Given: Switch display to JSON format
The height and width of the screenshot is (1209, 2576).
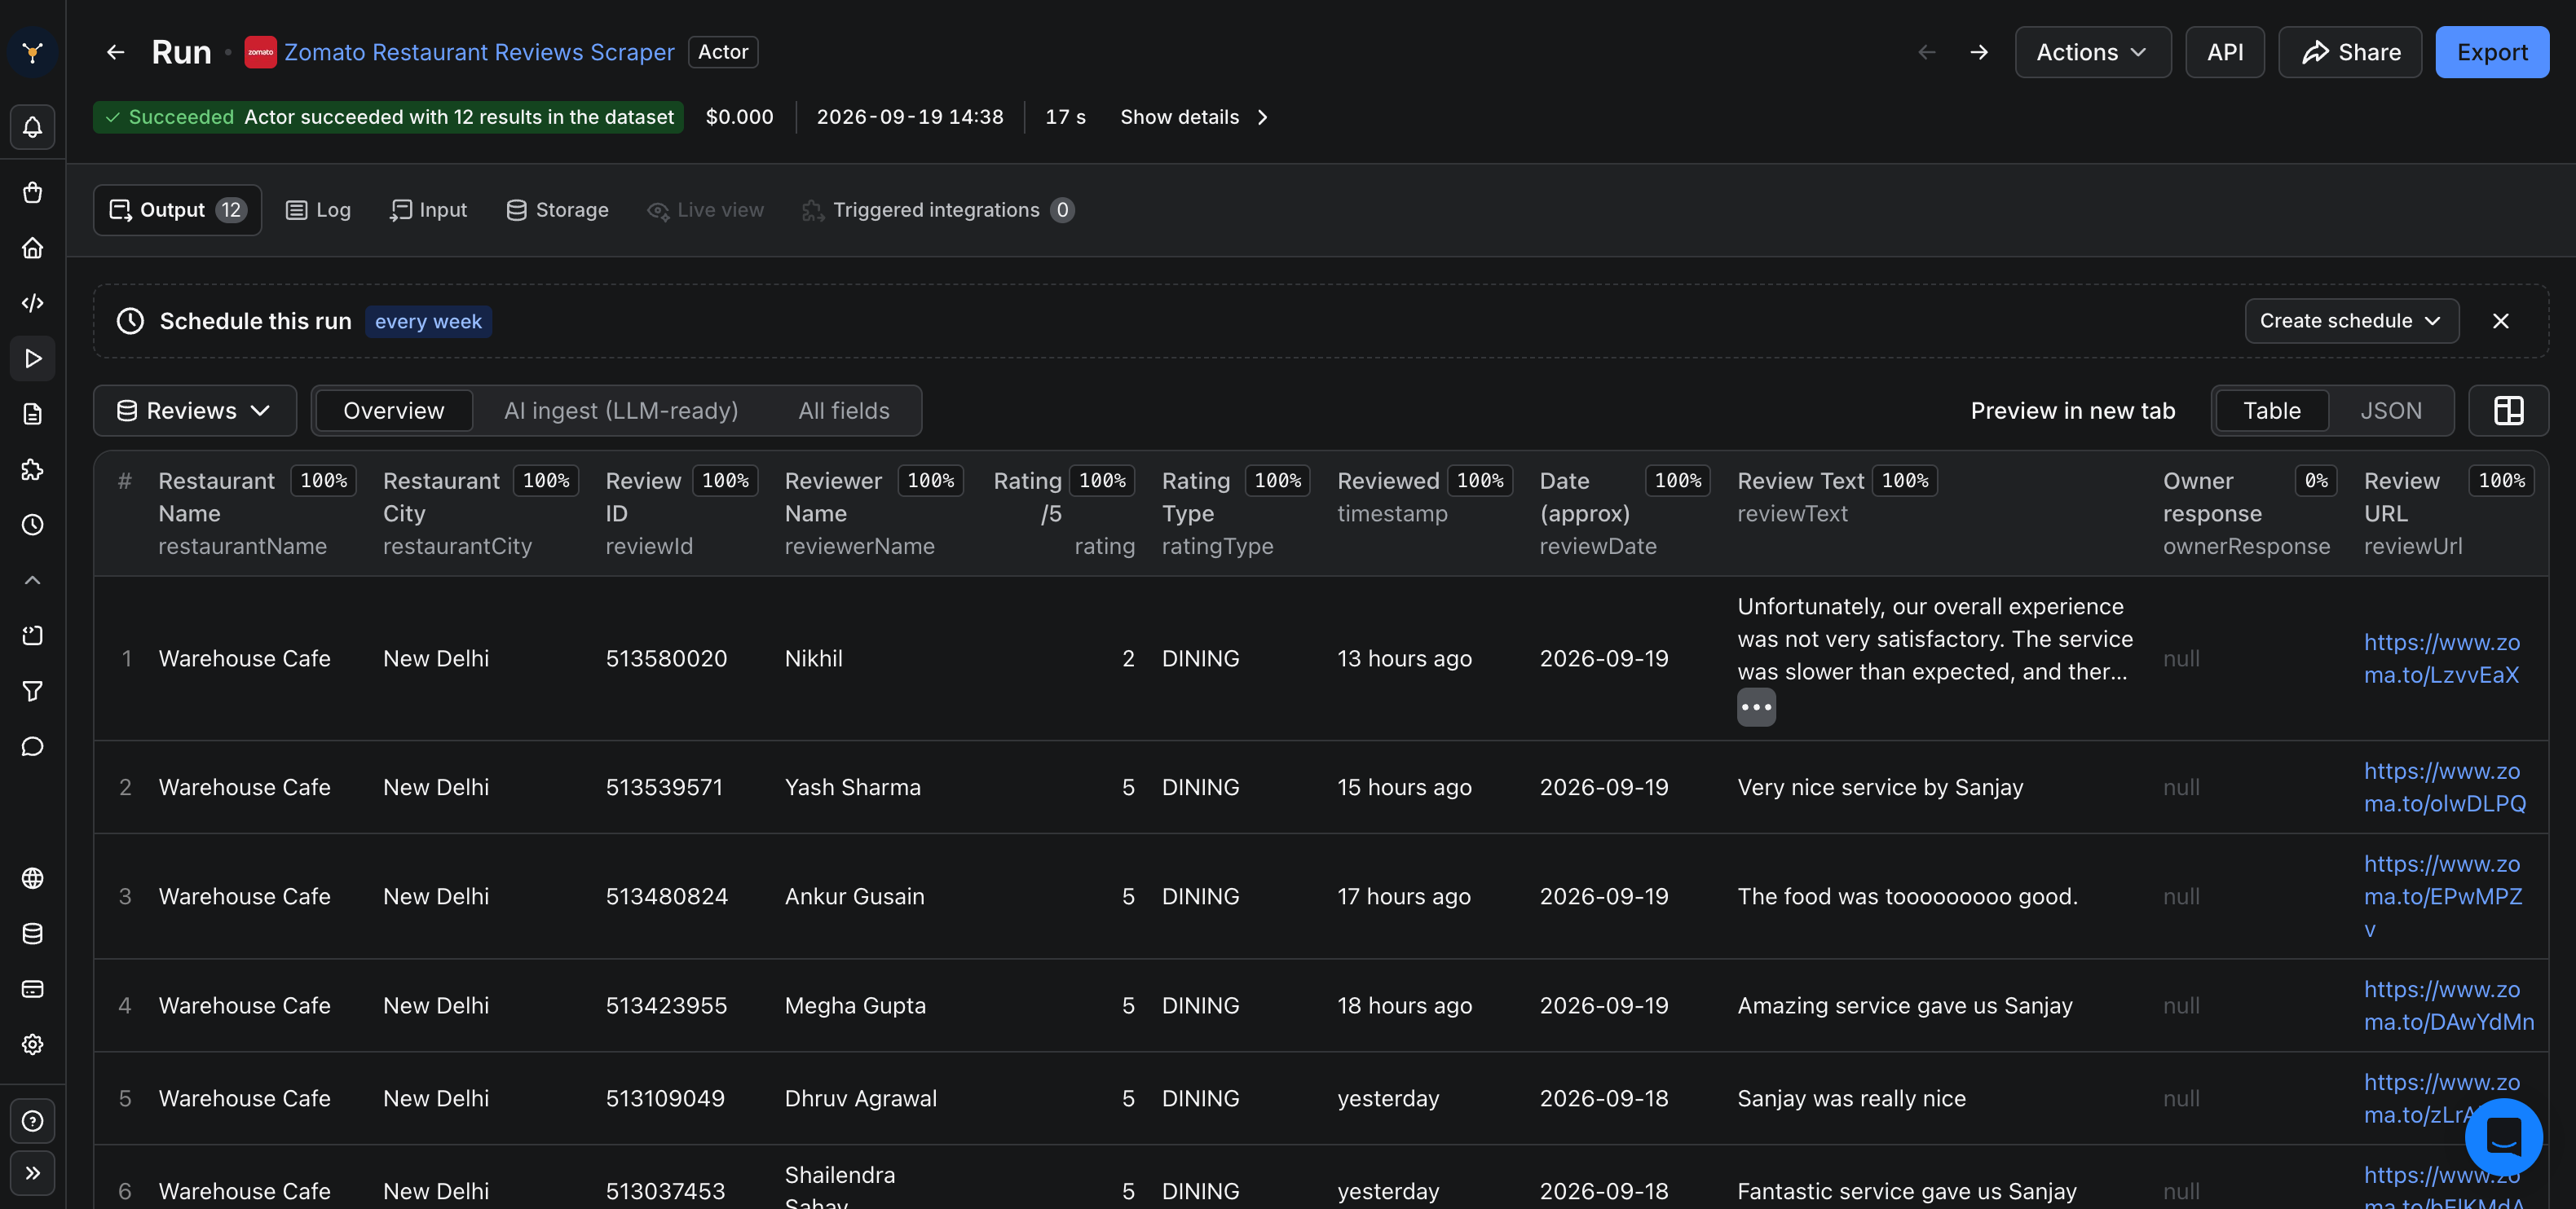Looking at the screenshot, I should pyautogui.click(x=2391, y=411).
